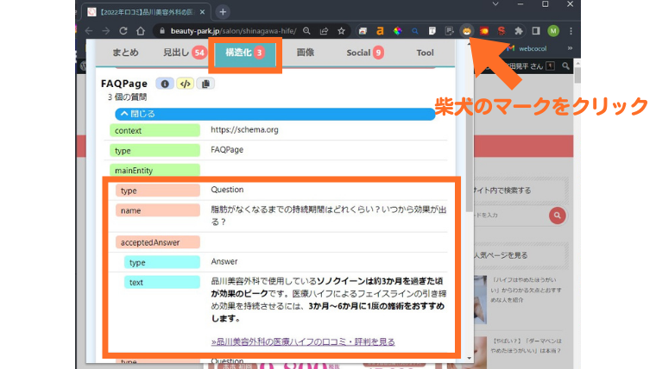Select the 構造化 tab
Screen dimensions: 656x369
[x=244, y=53]
